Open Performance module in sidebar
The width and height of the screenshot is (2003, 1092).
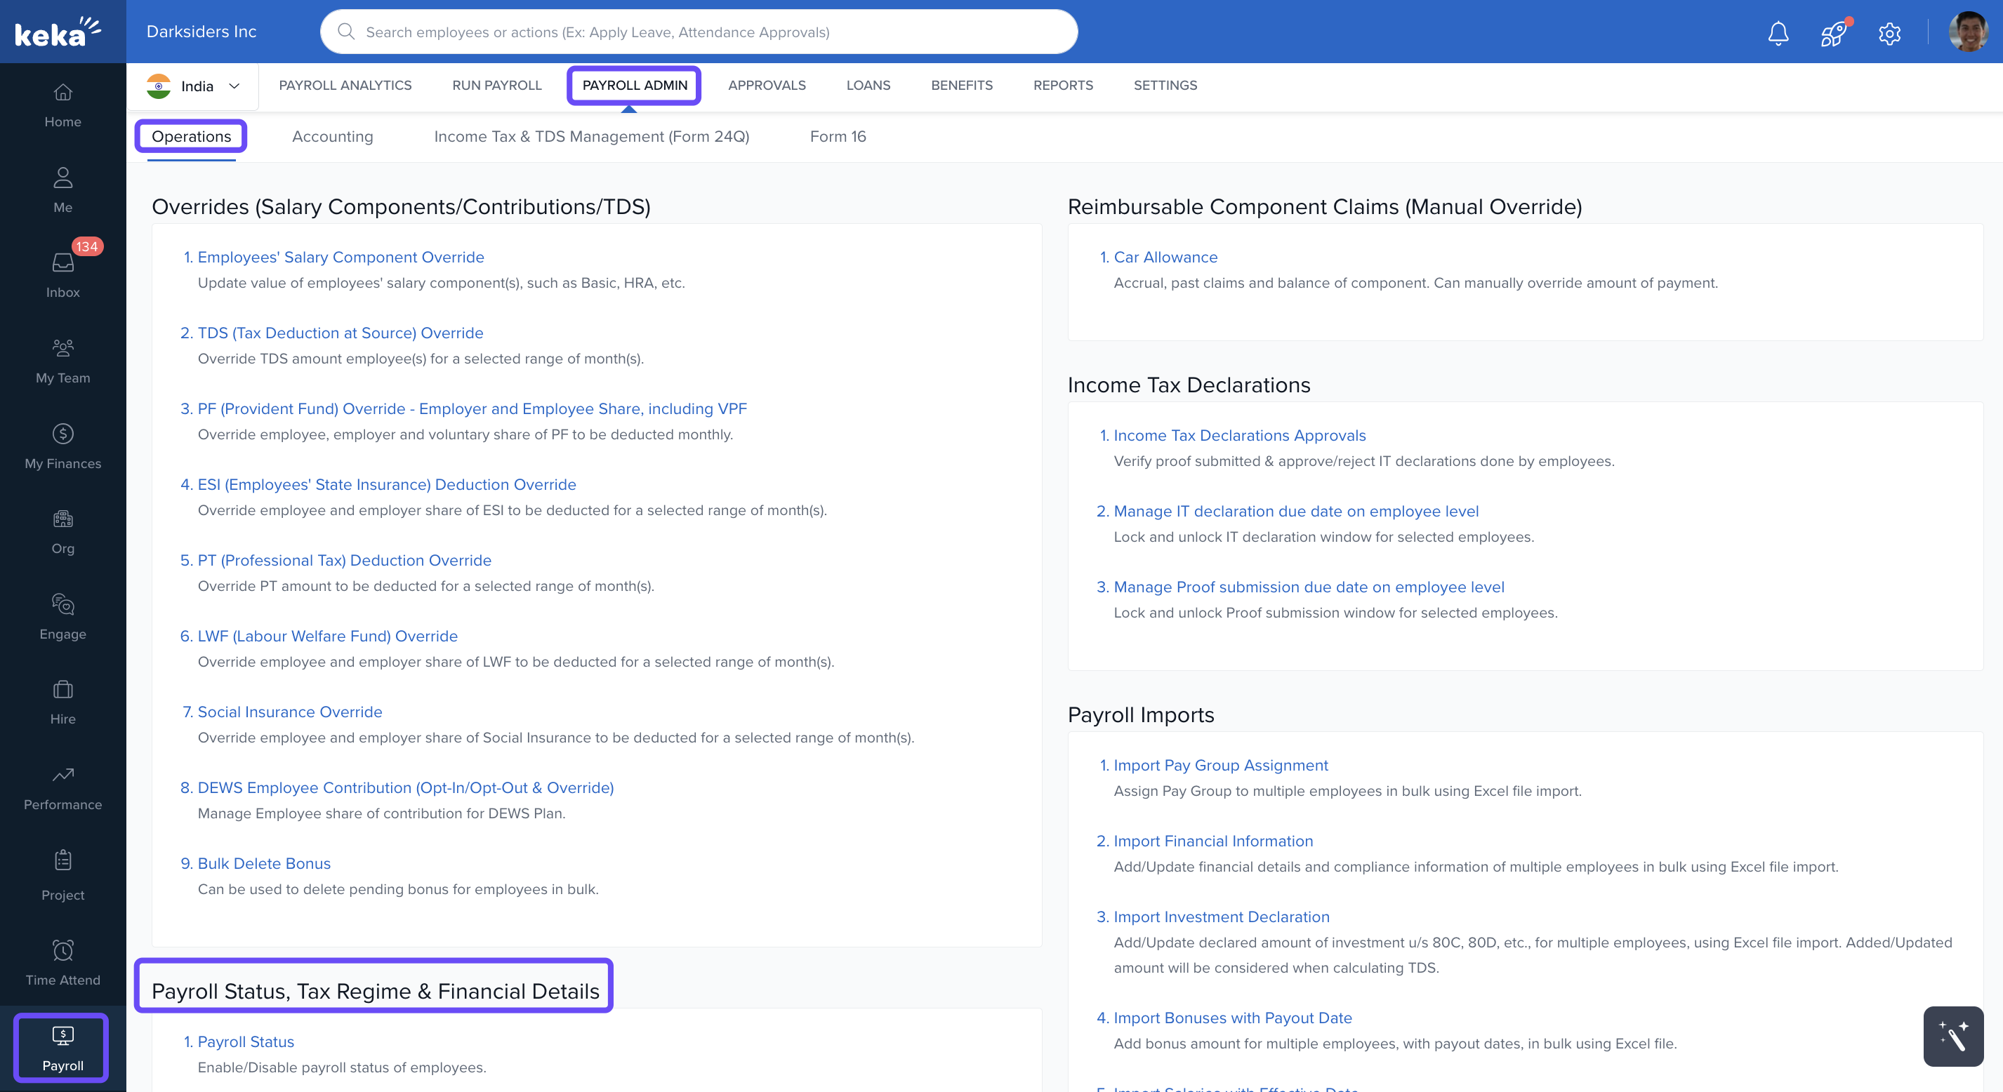click(x=63, y=787)
